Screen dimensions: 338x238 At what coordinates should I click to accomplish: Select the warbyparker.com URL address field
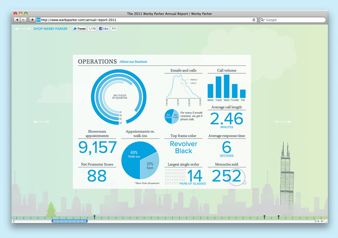coord(146,20)
